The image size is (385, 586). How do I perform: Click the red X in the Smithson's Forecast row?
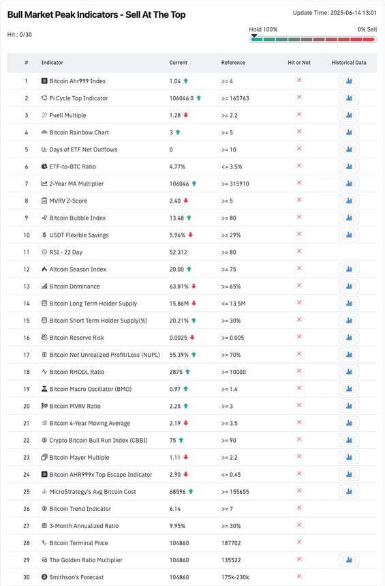[299, 576]
